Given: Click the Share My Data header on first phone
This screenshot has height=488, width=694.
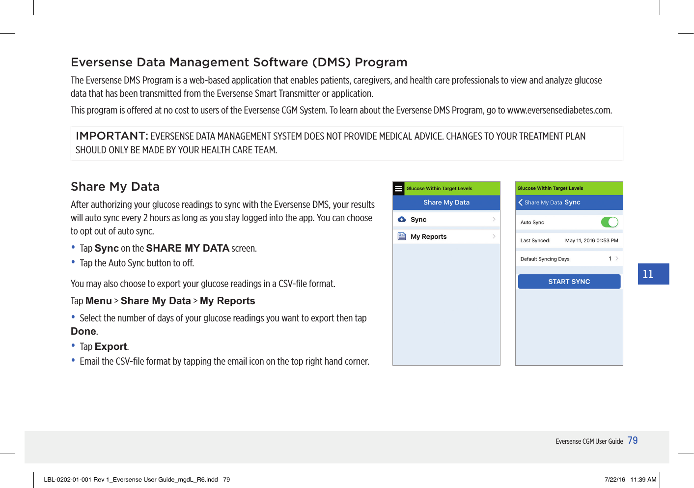Looking at the screenshot, I should 446,202.
